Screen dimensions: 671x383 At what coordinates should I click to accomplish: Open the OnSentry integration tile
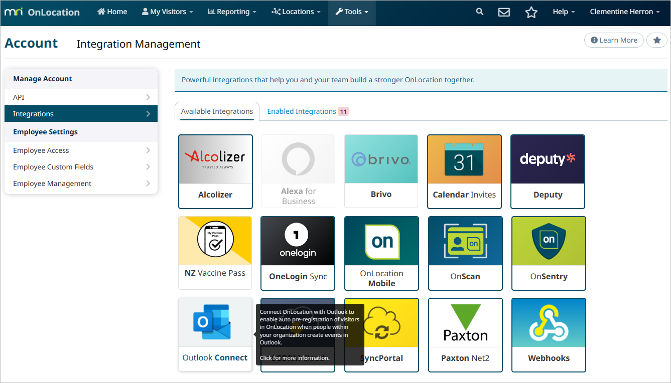(549, 253)
